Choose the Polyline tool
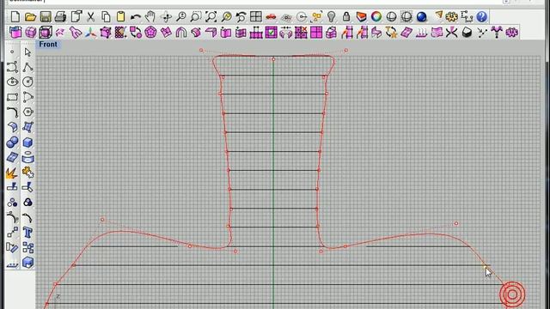This screenshot has width=550, height=309. pyautogui.click(x=27, y=67)
